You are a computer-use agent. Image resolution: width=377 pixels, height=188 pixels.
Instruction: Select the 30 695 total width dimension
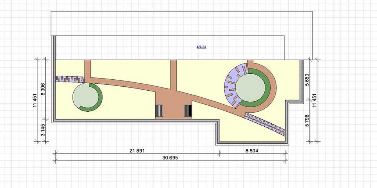coord(170,158)
